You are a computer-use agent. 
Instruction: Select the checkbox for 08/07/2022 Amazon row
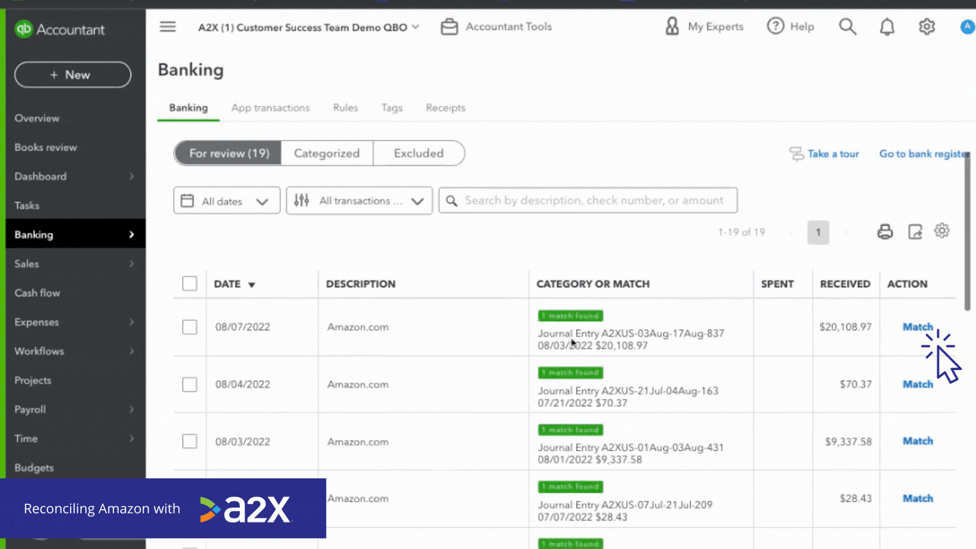(x=189, y=327)
